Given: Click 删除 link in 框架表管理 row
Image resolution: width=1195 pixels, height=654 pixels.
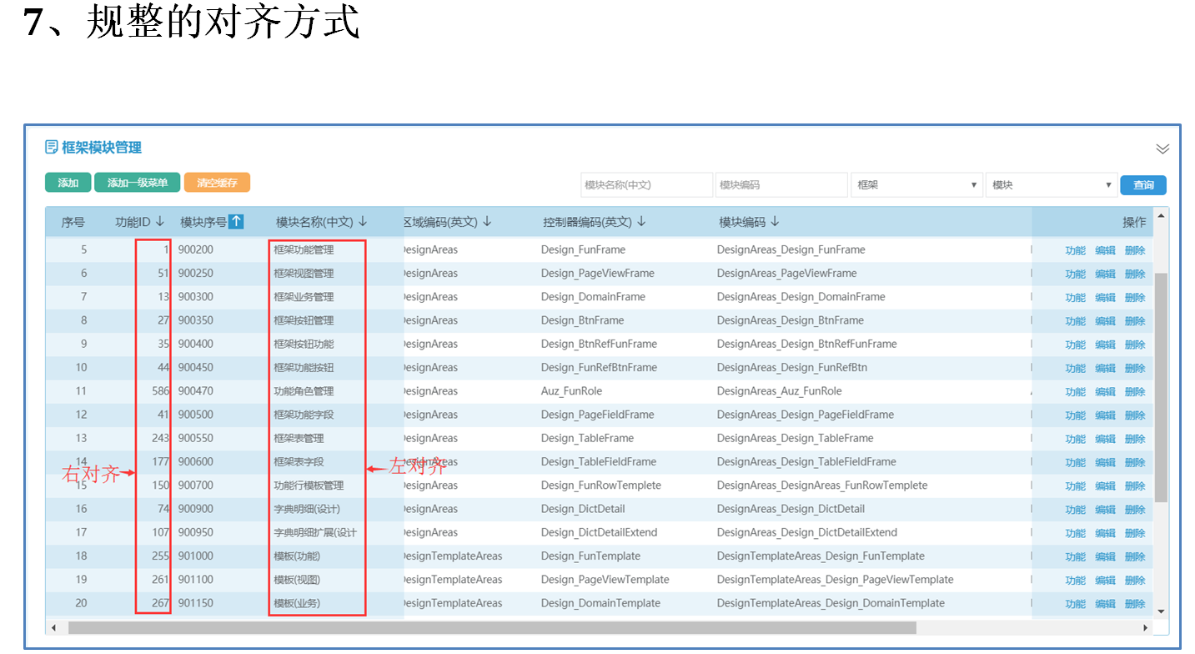Looking at the screenshot, I should (1135, 439).
